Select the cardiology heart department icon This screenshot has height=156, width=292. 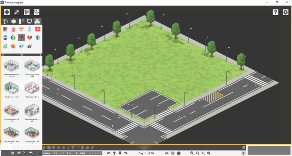click(30, 38)
